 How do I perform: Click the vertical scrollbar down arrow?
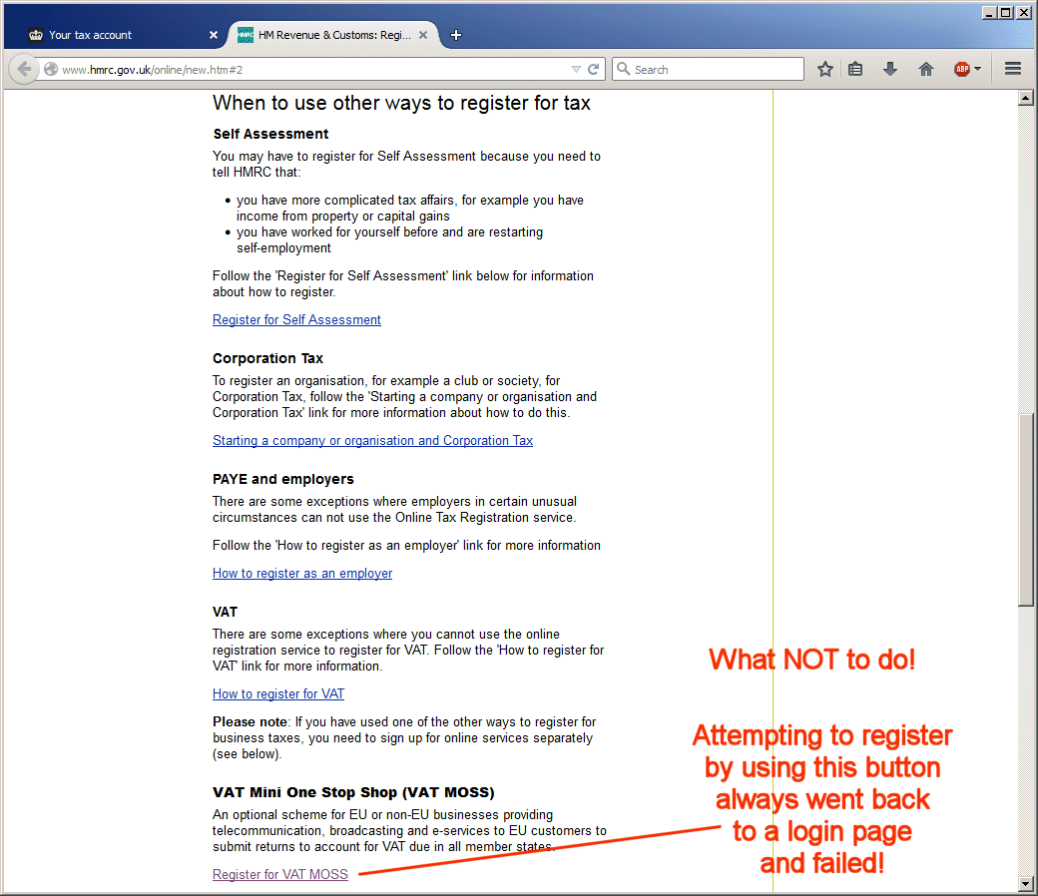tap(1025, 883)
